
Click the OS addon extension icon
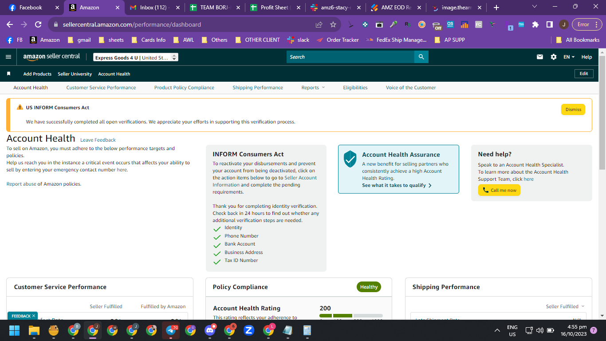450,24
